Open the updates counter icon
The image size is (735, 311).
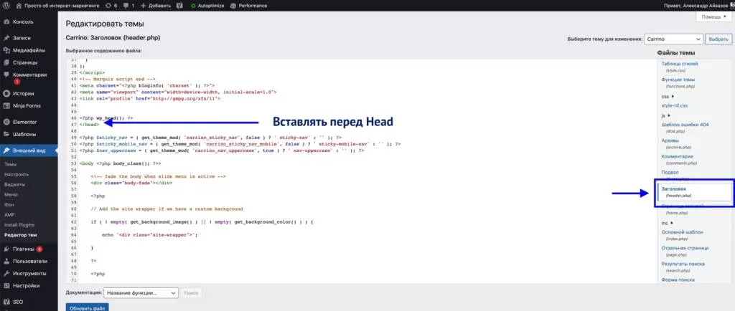(111, 6)
